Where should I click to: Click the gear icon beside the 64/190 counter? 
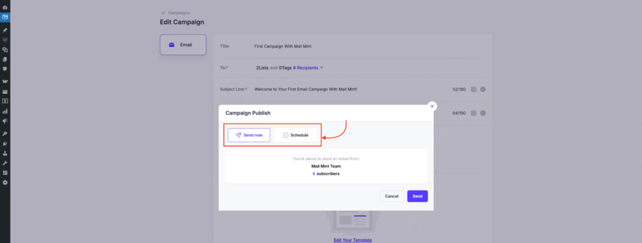pos(483,113)
